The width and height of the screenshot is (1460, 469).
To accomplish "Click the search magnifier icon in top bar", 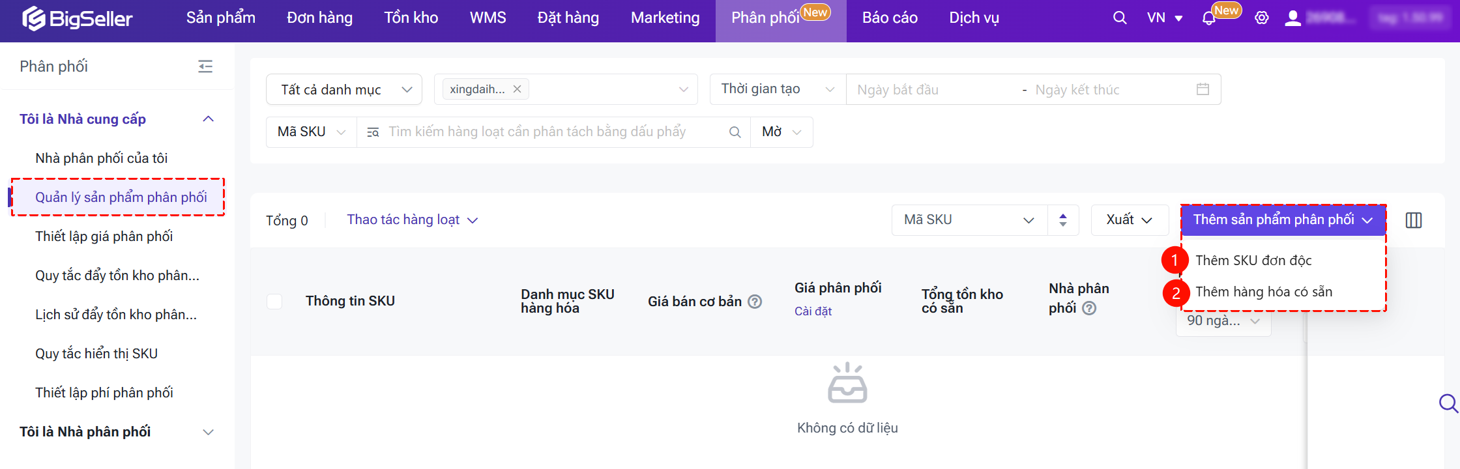I will pyautogui.click(x=1119, y=18).
